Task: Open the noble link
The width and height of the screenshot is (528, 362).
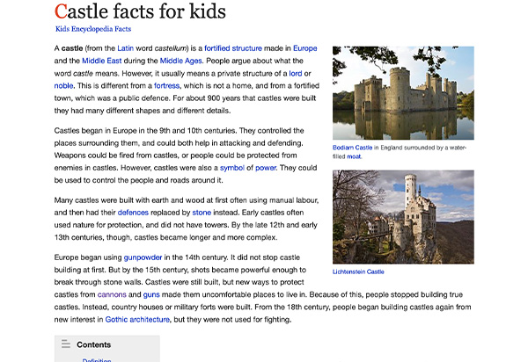Action: coord(63,86)
